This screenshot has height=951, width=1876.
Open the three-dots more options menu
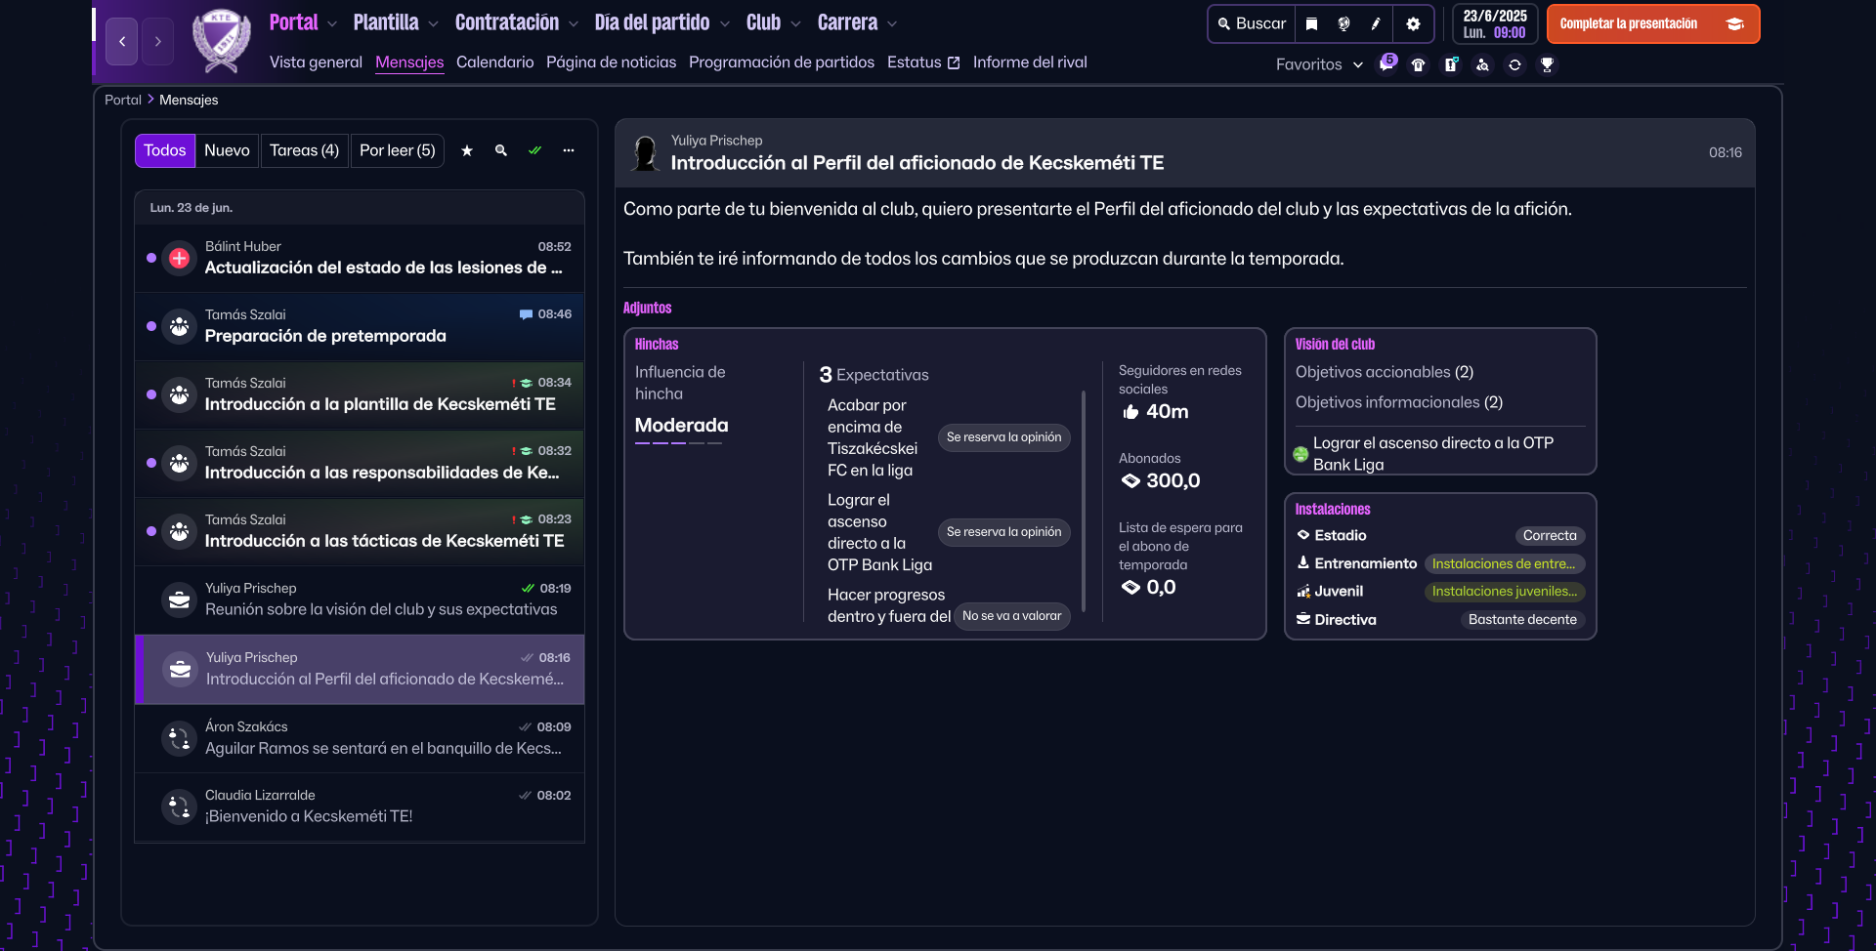click(569, 150)
